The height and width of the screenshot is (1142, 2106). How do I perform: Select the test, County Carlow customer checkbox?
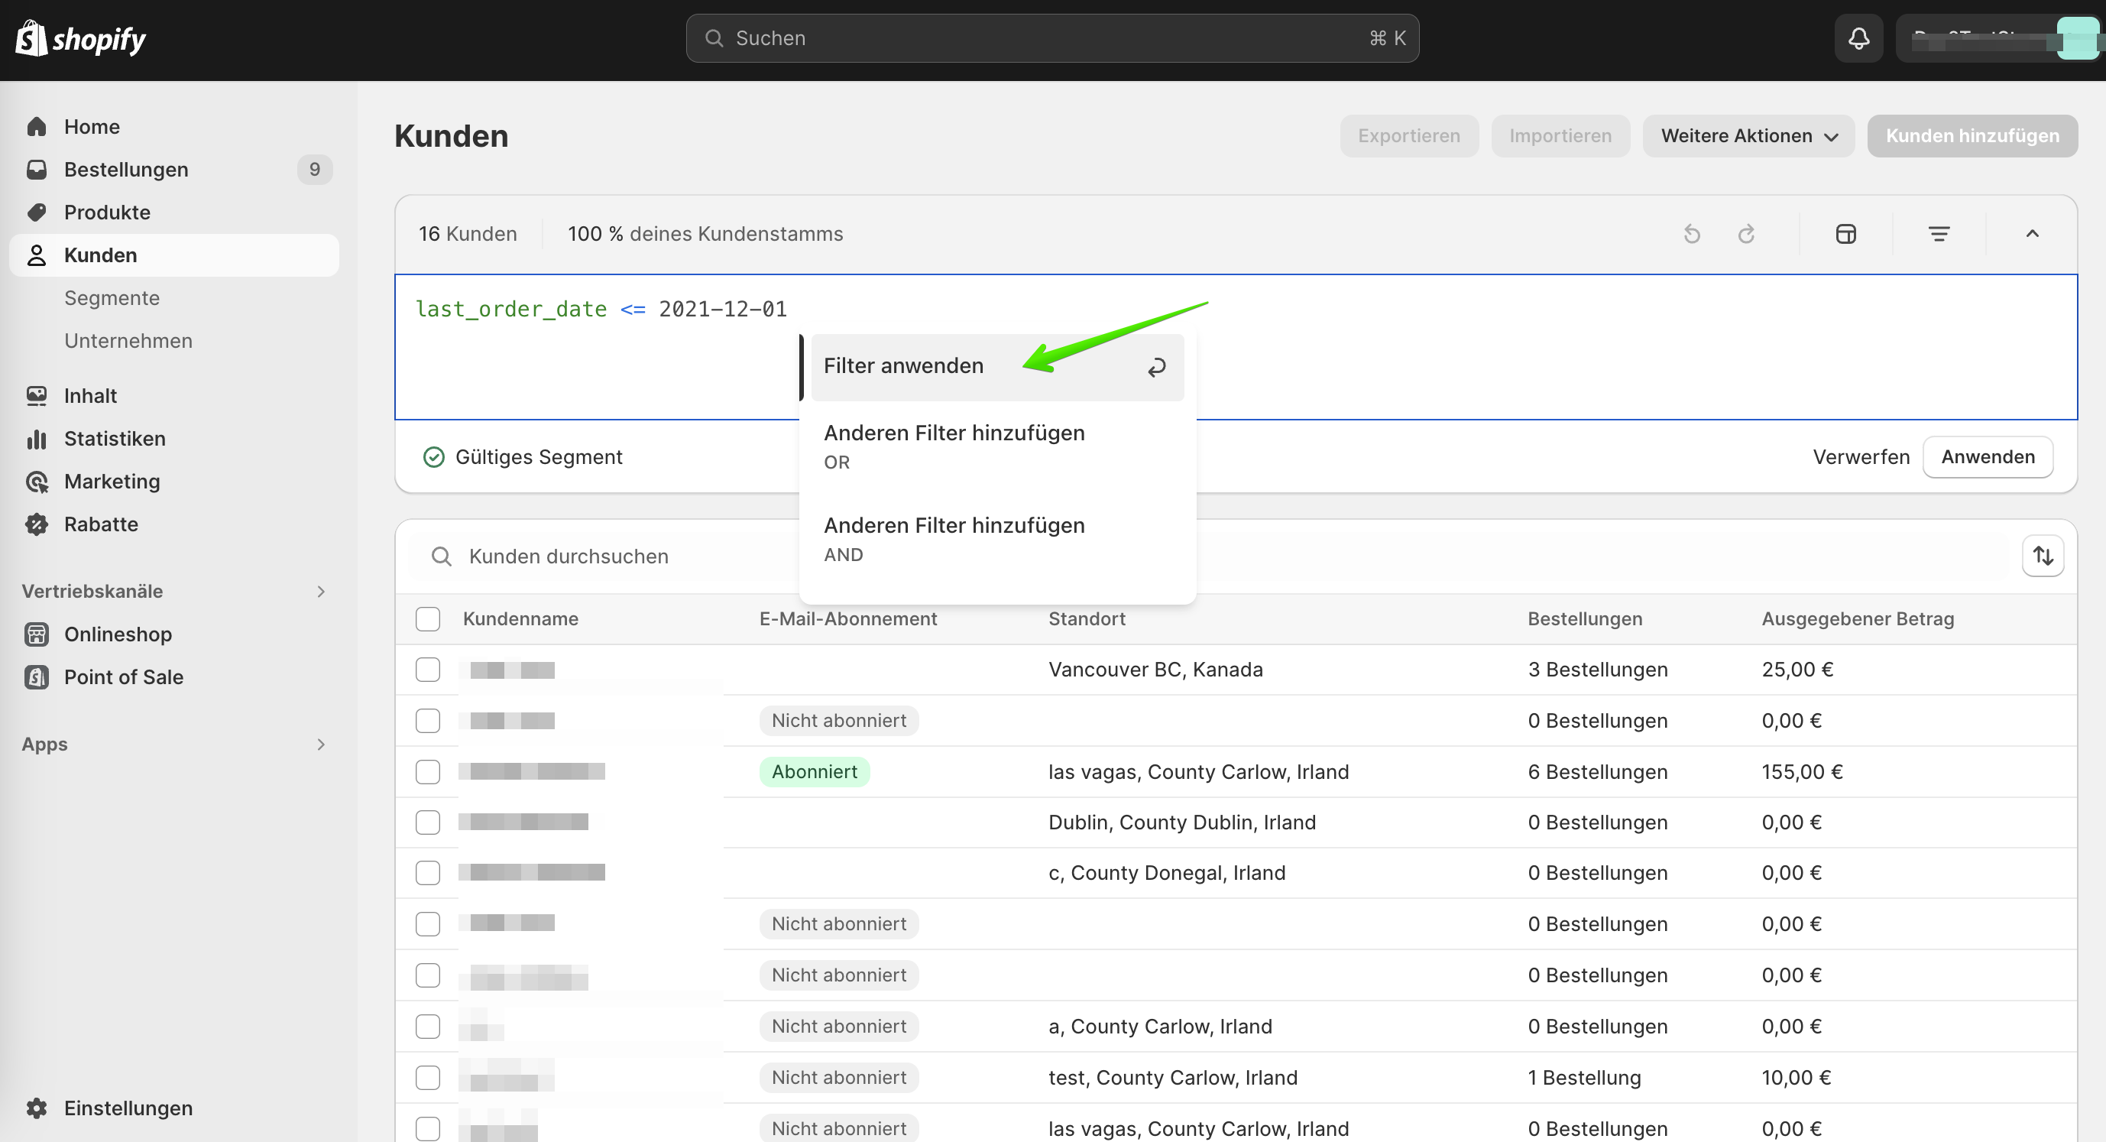click(x=428, y=1079)
